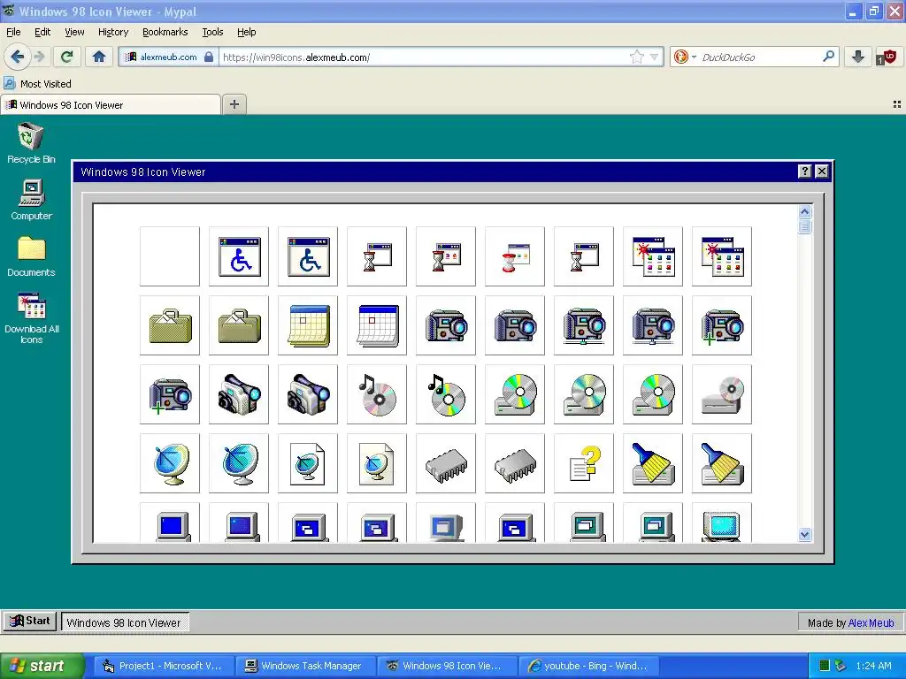Click the first audio CD with music note icon

(377, 394)
